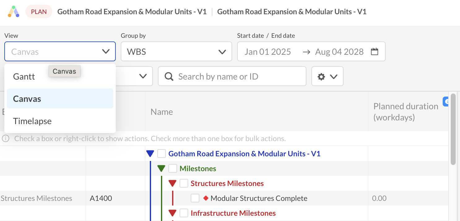Open the calendar date picker icon
The image size is (460, 221).
[x=375, y=51]
